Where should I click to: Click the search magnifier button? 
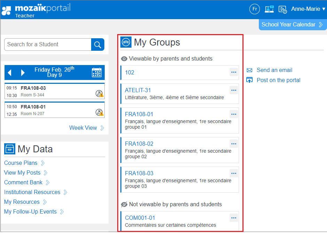pos(98,45)
